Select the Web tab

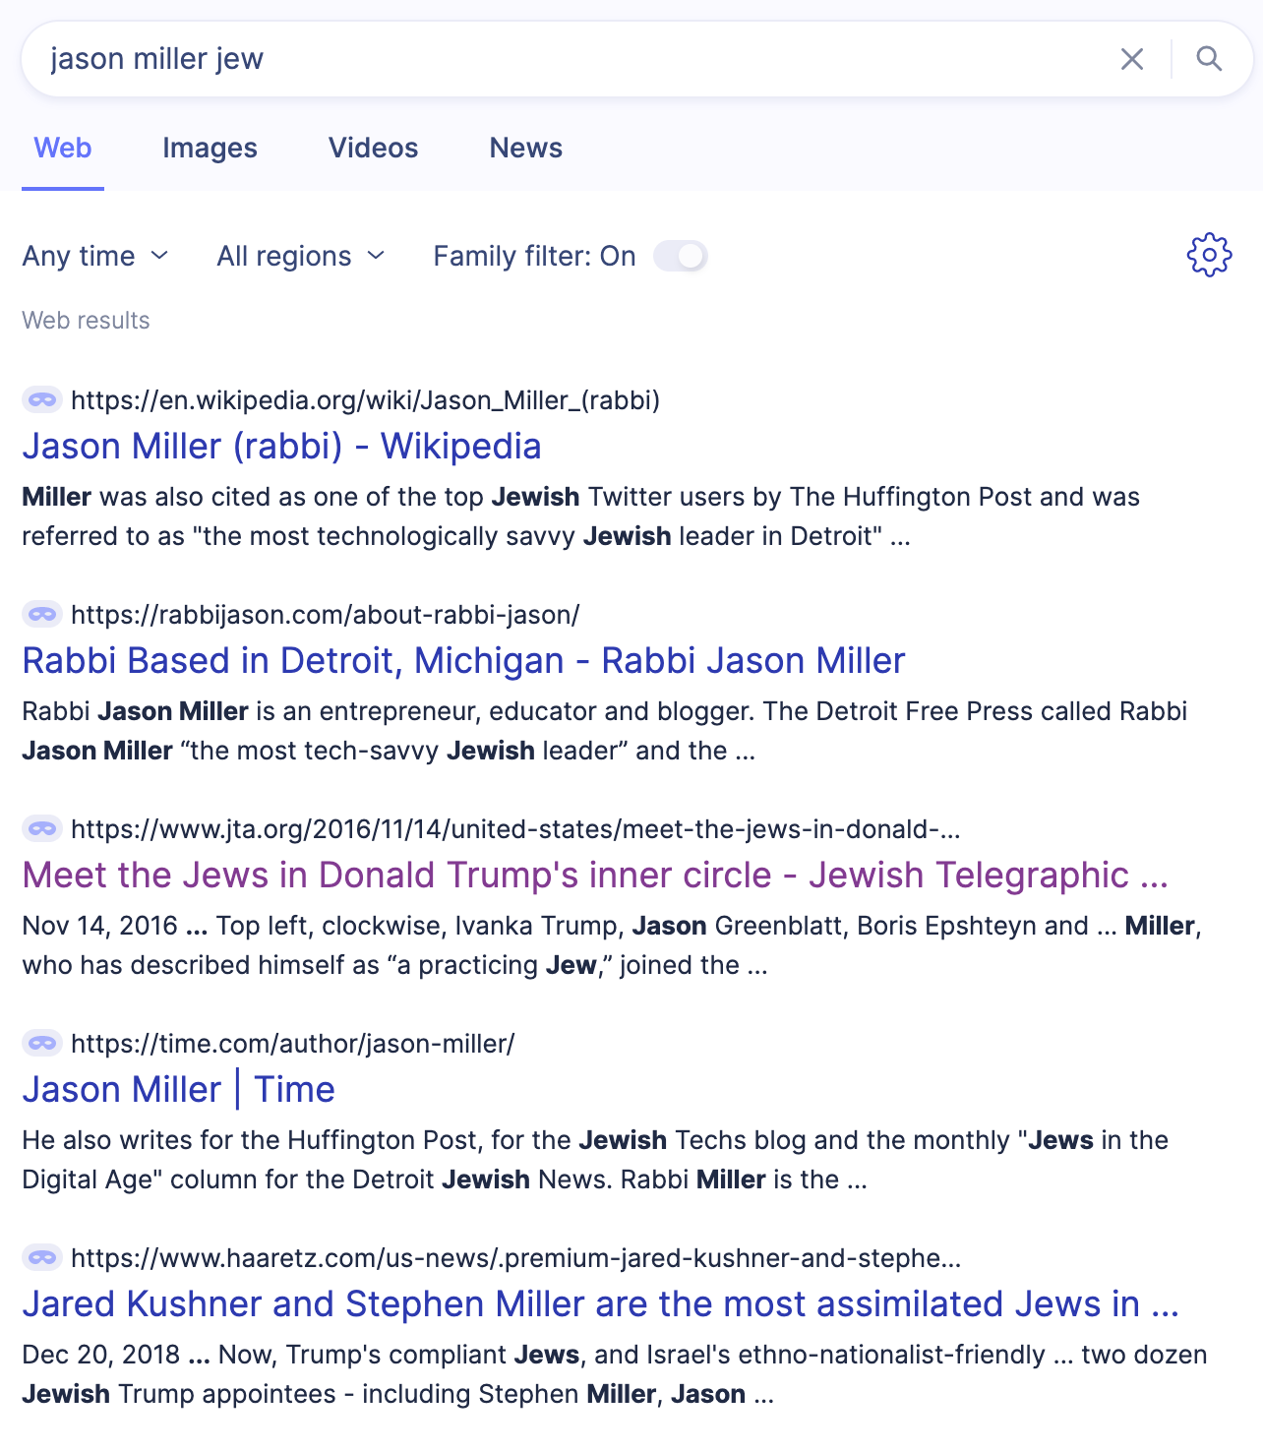(63, 148)
